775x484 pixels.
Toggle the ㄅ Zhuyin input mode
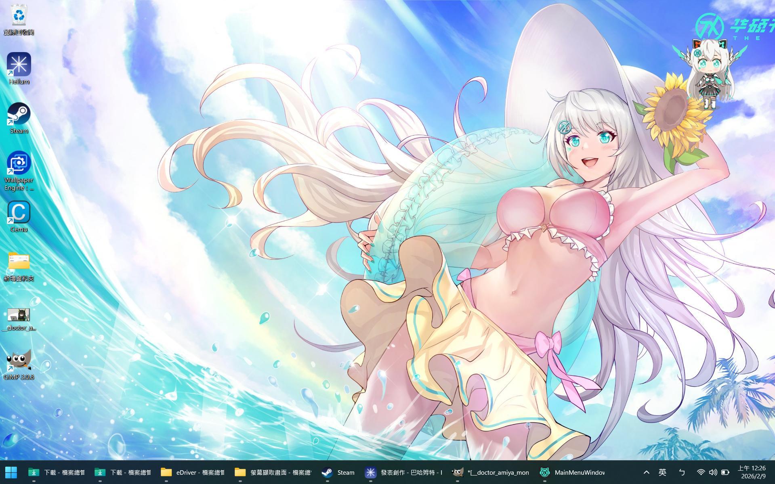[682, 472]
